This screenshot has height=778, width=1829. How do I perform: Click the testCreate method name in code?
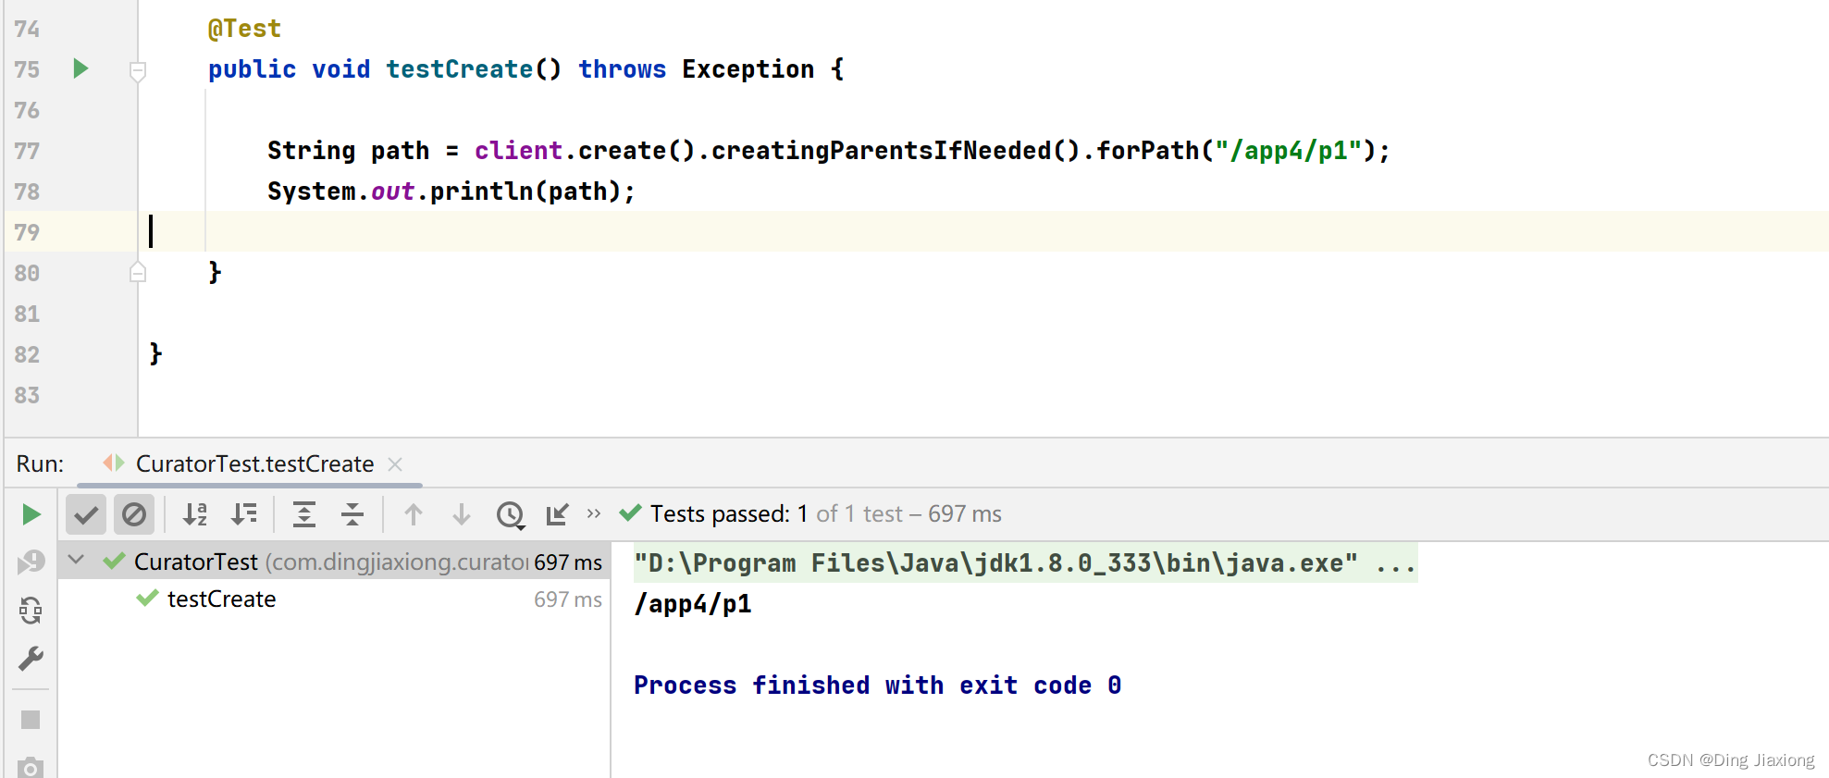[459, 69]
